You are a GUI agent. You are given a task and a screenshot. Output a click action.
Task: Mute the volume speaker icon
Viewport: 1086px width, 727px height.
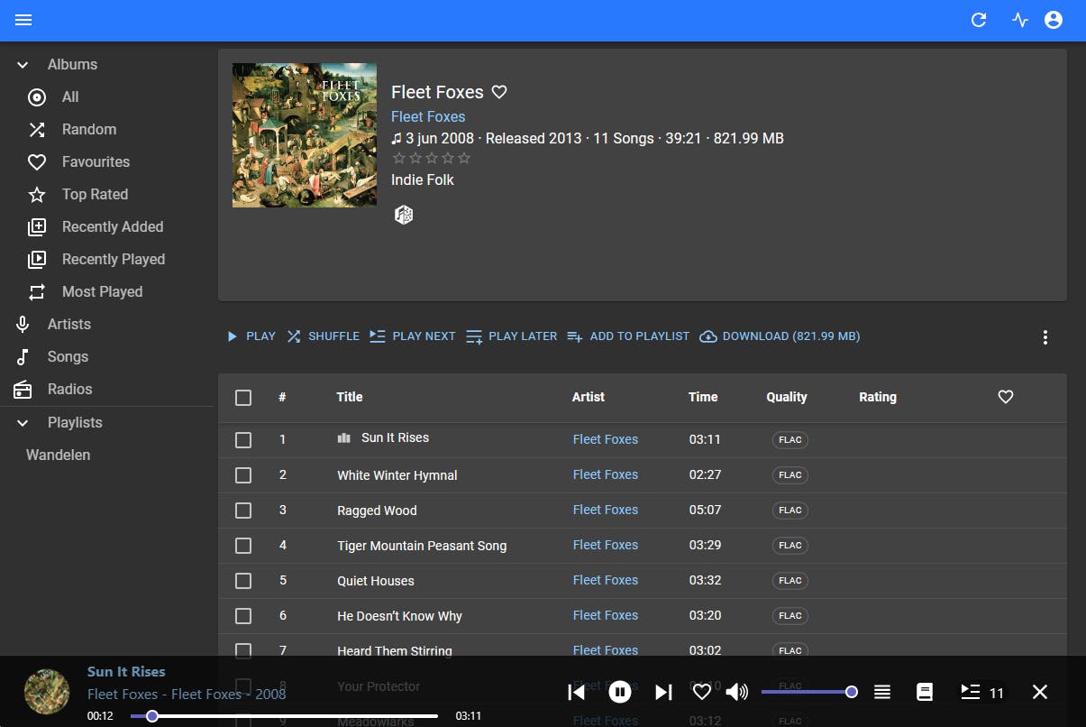[737, 692]
